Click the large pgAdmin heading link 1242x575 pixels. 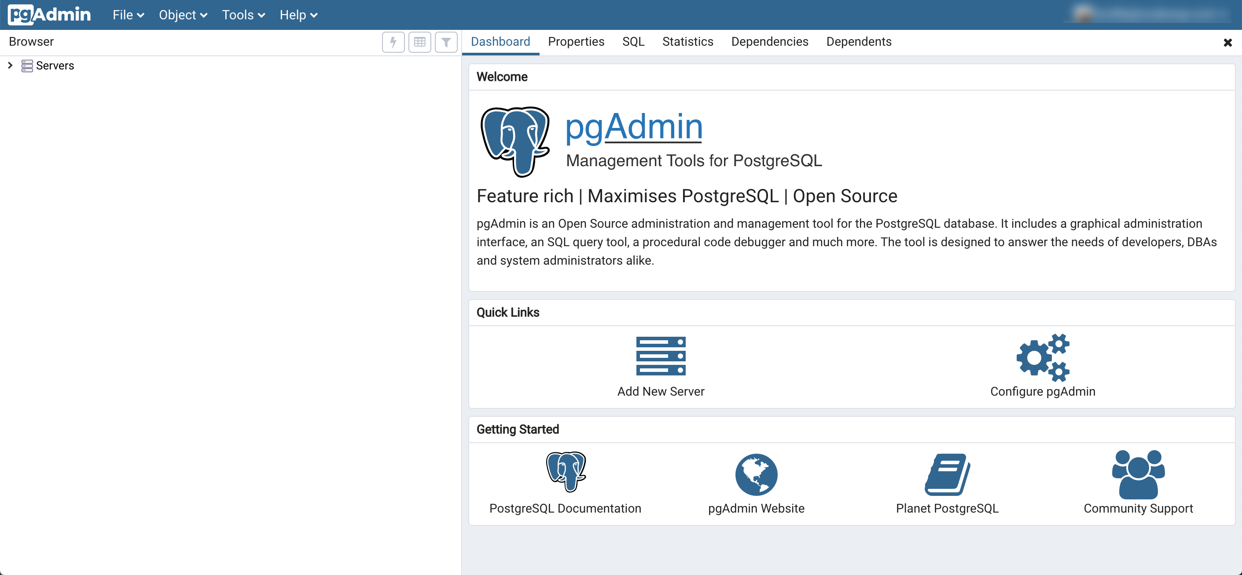(633, 127)
